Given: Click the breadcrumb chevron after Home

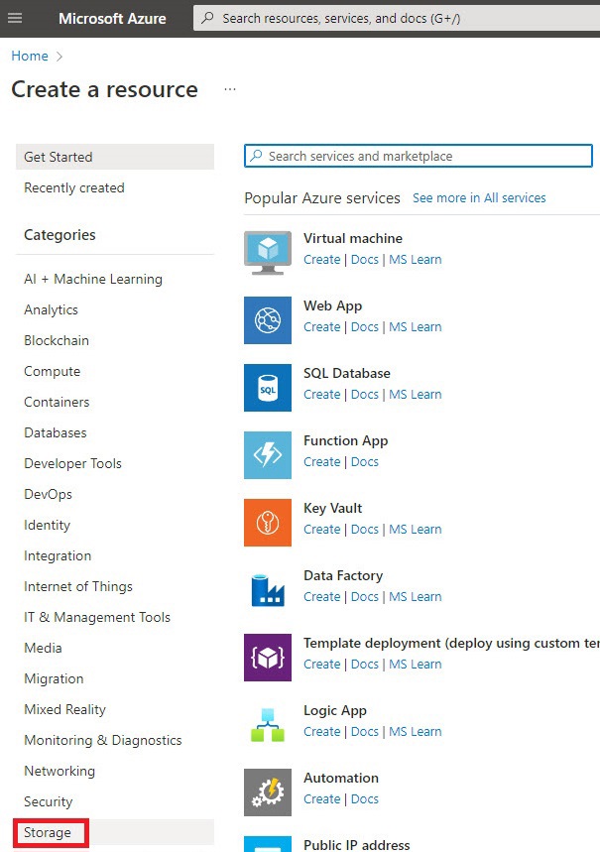Looking at the screenshot, I should [x=60, y=56].
